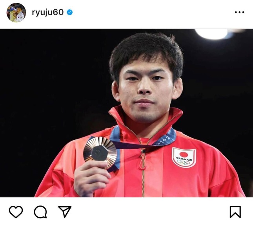The width and height of the screenshot is (253, 227).
Task: Open the three-dot more options menu
Action: (x=239, y=12)
